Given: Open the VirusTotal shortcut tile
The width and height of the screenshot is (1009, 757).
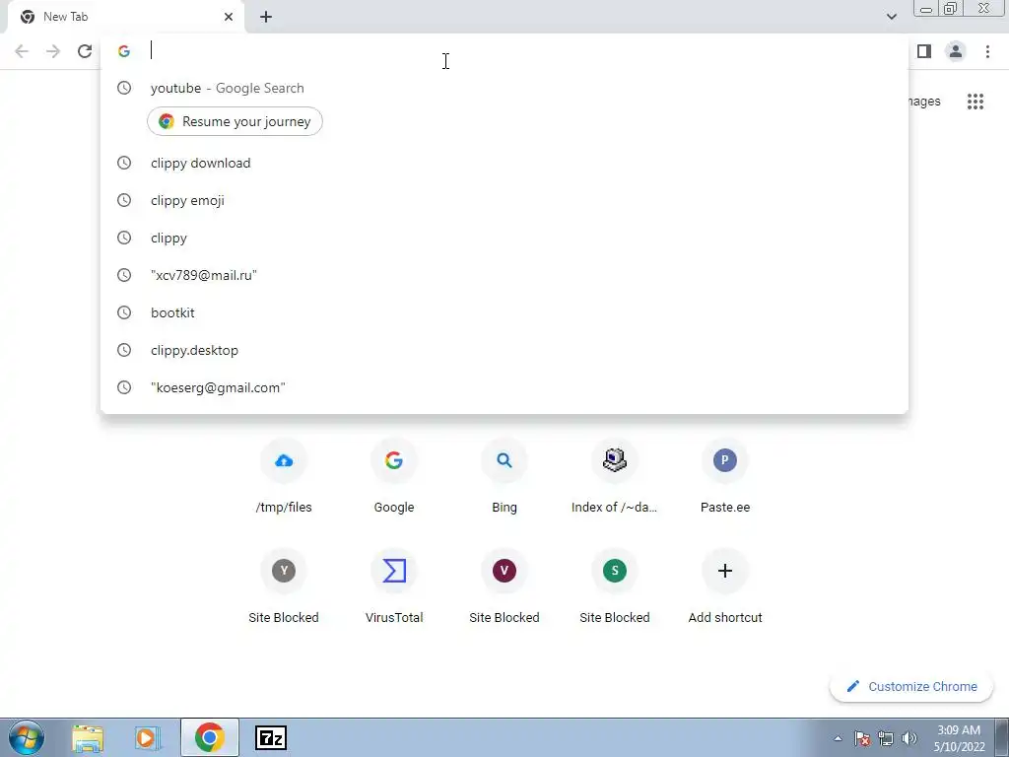Looking at the screenshot, I should click(x=394, y=586).
